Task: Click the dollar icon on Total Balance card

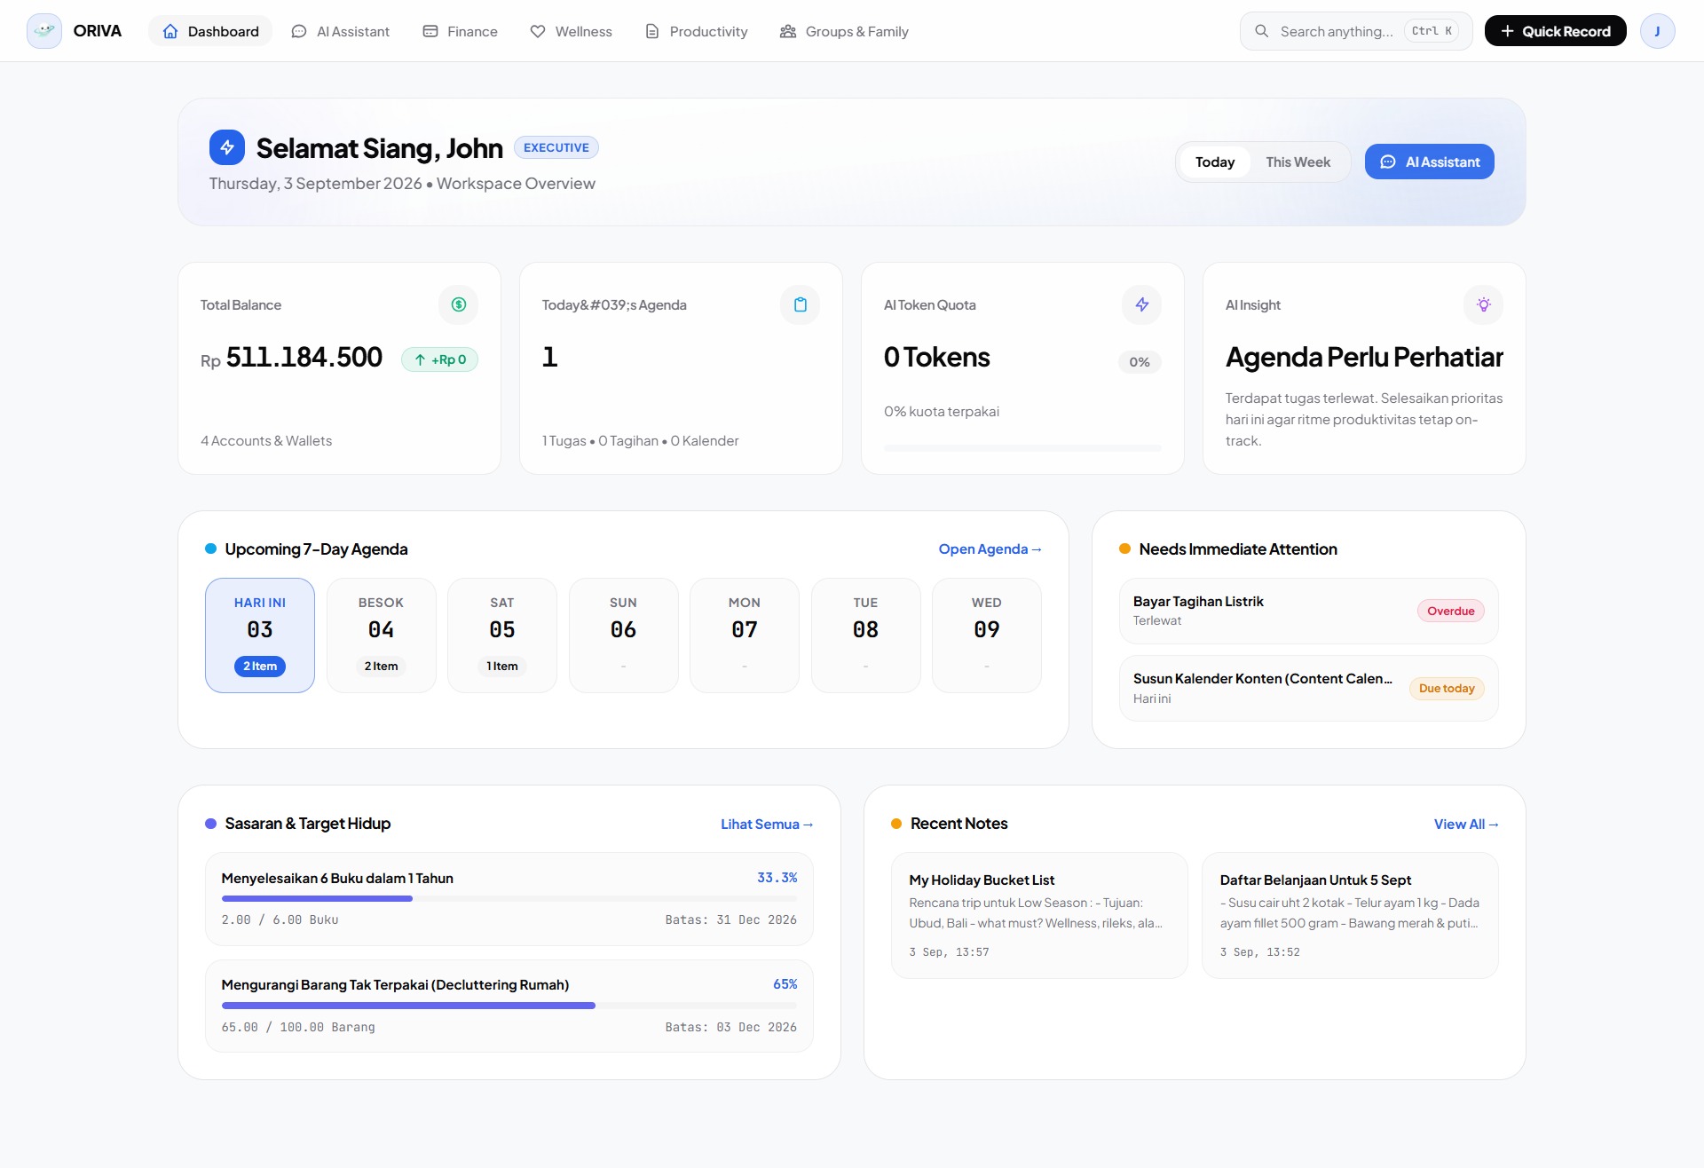Action: [x=459, y=304]
